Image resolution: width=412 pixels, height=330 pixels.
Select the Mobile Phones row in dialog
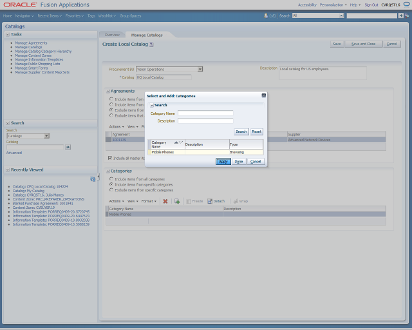[205, 152]
